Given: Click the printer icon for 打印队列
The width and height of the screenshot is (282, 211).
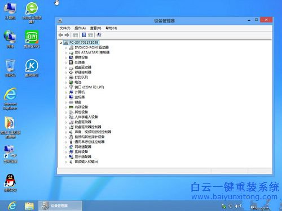Looking at the screenshot, I should coord(71,77).
